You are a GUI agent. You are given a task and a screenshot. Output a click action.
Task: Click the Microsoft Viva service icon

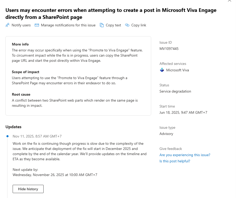click(x=162, y=70)
